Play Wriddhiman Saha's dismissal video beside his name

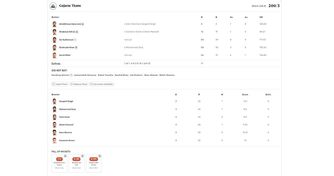tap(83, 24)
